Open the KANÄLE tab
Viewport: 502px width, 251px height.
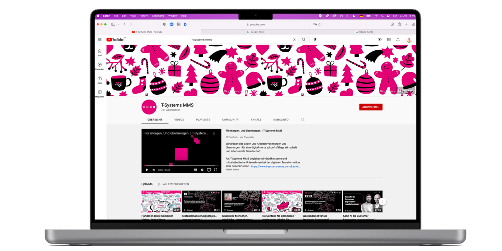(256, 119)
